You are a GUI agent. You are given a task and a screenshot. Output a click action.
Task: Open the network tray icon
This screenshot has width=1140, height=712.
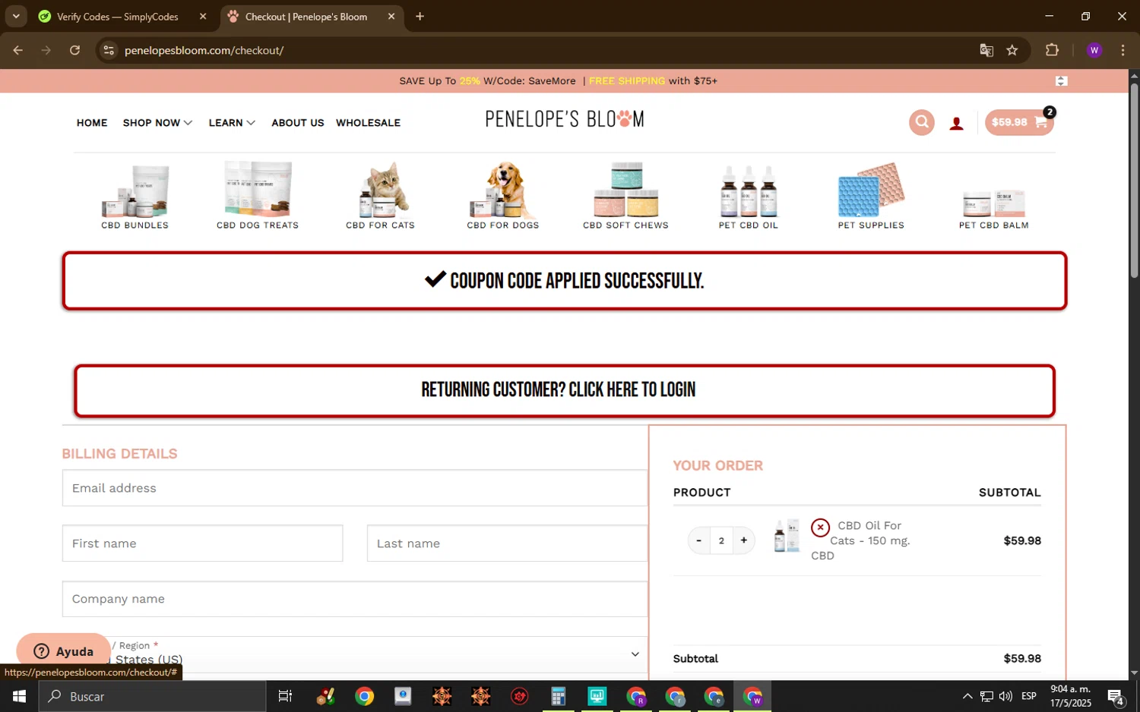pos(986,696)
